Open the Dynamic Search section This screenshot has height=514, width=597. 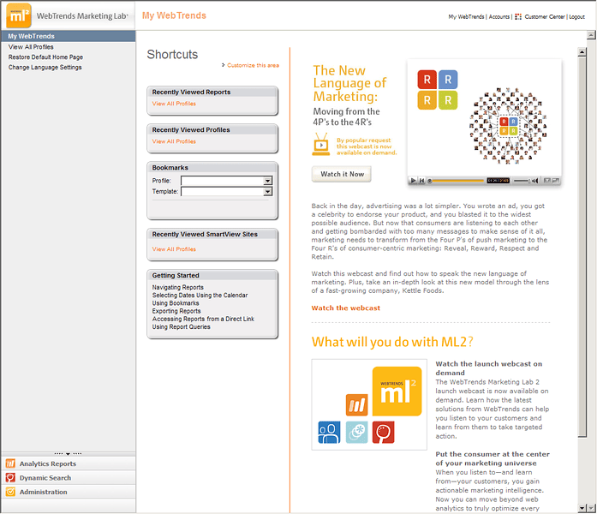69,478
